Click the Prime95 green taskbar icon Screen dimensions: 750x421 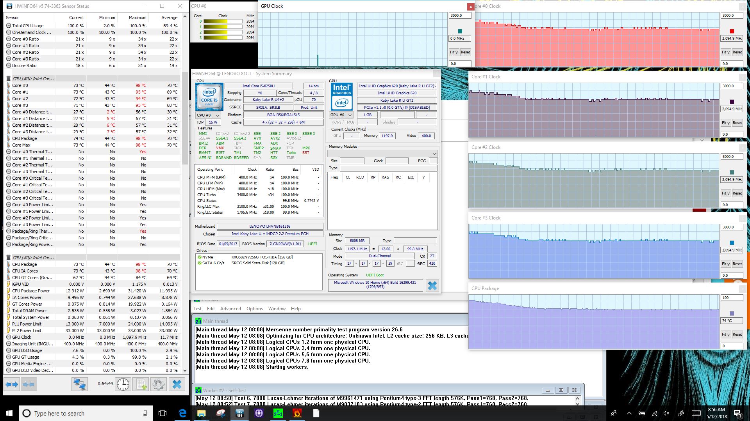tap(278, 413)
